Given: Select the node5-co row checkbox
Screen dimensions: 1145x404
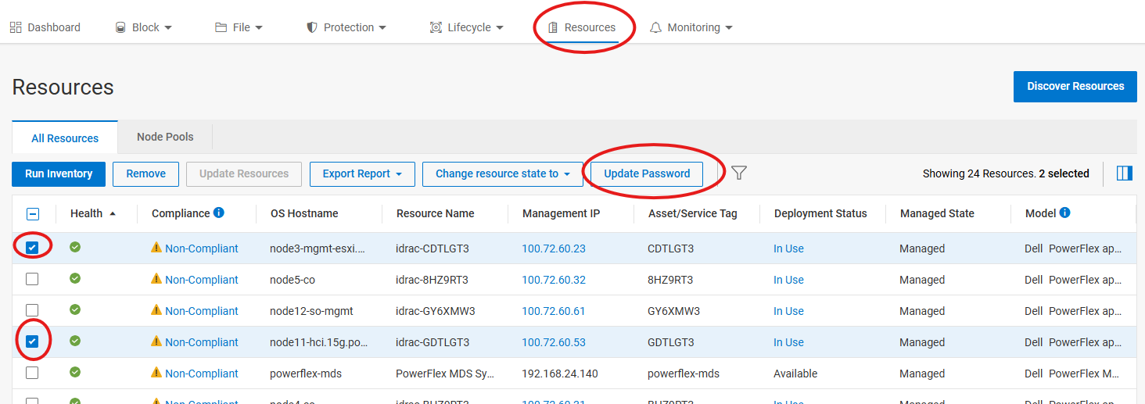Looking at the screenshot, I should coord(32,279).
